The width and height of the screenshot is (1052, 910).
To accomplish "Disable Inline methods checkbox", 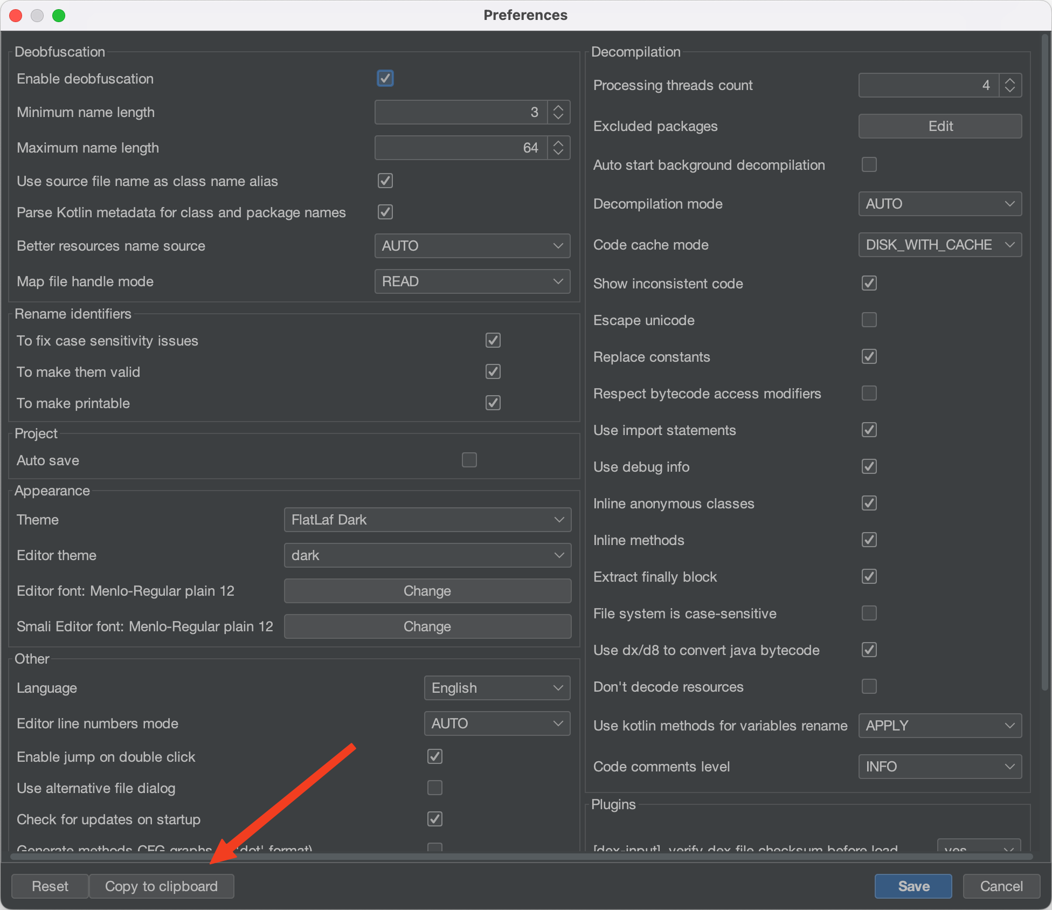I will click(869, 540).
